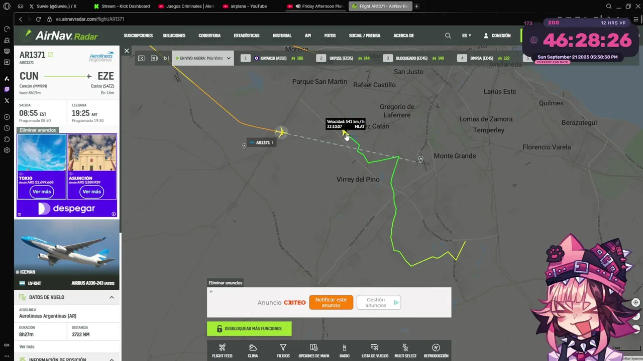Image resolution: width=643 pixels, height=361 pixels.
Task: Switch to Stream - Kick Dashboard tab
Action: click(123, 7)
